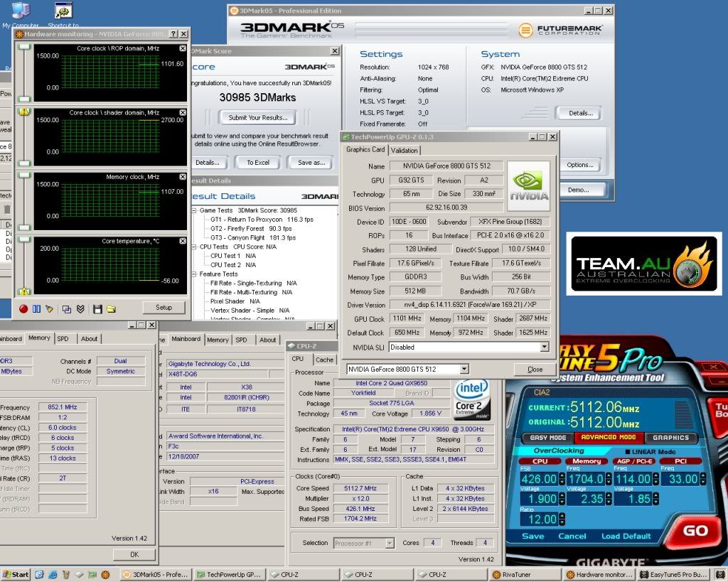This screenshot has height=582, width=728.
Task: Toggle LINEAR Mode checkbox in EasyTune5
Action: point(628,451)
